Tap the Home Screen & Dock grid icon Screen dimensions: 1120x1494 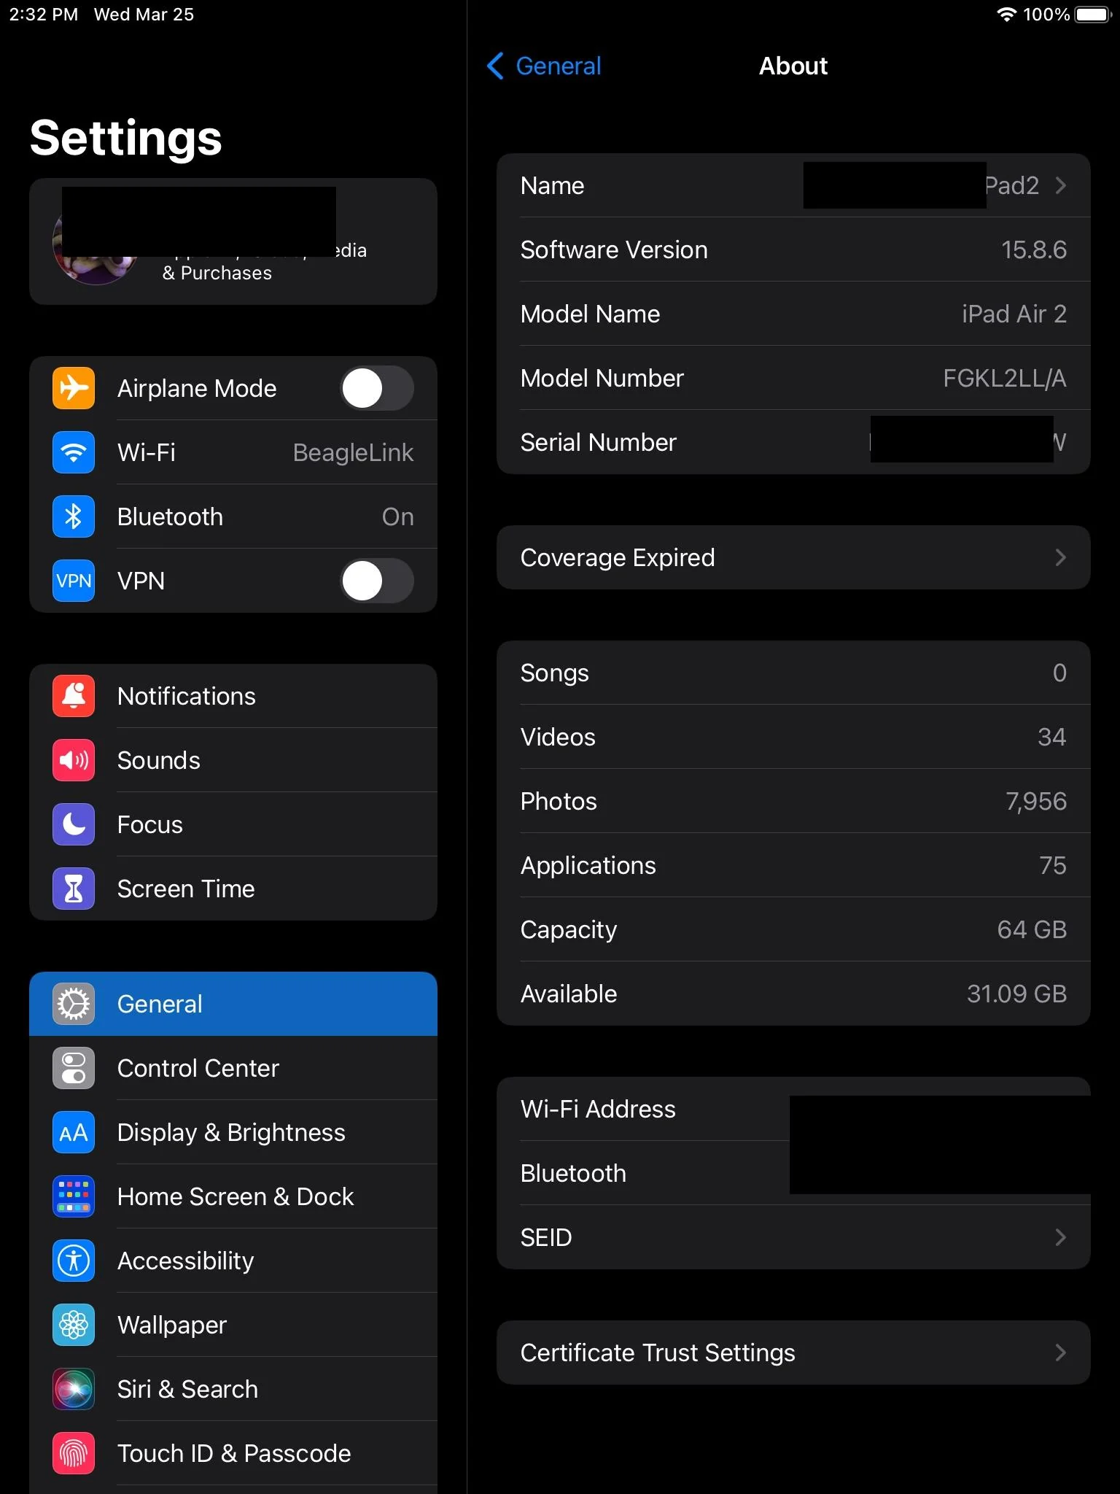pyautogui.click(x=74, y=1196)
